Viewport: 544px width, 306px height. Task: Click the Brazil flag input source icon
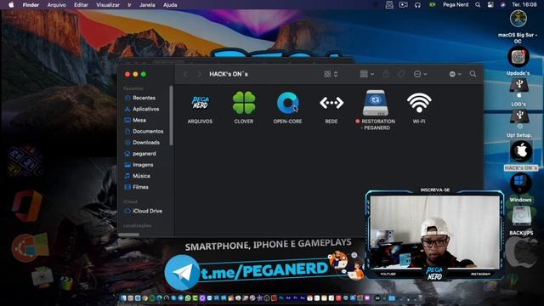click(432, 5)
